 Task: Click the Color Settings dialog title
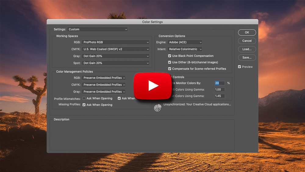(x=152, y=22)
